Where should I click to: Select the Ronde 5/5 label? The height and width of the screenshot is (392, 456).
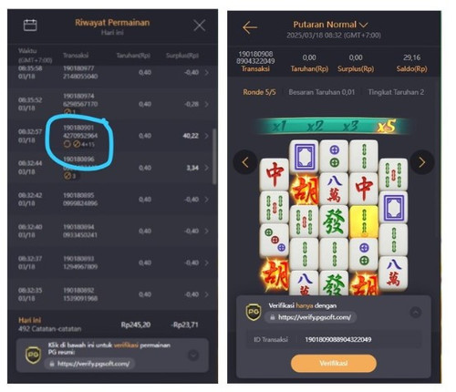(x=259, y=92)
